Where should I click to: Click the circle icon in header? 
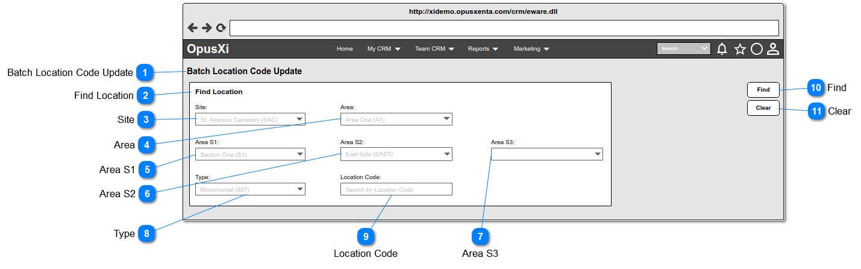pos(757,49)
